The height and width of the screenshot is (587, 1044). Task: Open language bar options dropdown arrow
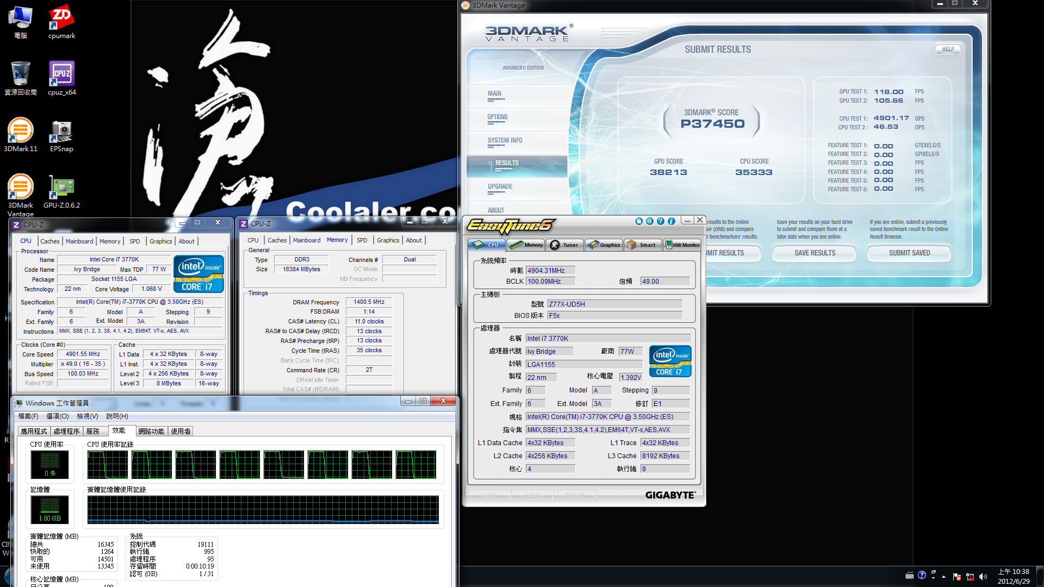(x=933, y=578)
